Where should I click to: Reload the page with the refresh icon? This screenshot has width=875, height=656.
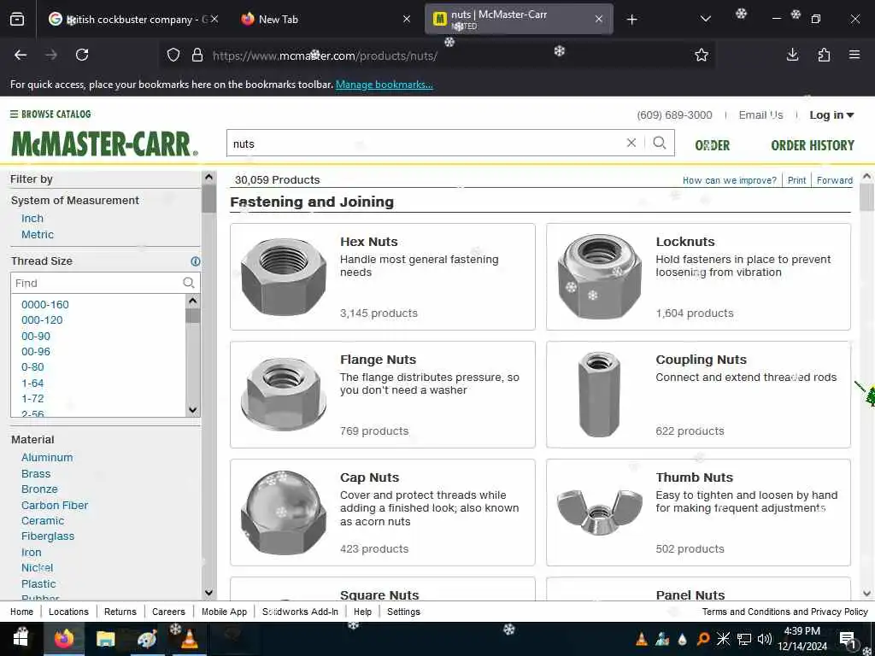point(82,55)
